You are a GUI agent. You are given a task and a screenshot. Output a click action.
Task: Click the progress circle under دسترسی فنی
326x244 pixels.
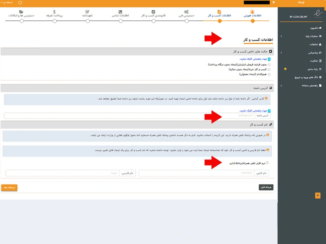click(x=187, y=21)
